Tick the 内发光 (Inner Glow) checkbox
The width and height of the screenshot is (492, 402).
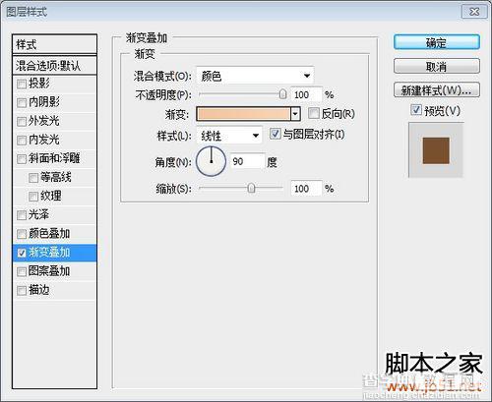click(22, 141)
